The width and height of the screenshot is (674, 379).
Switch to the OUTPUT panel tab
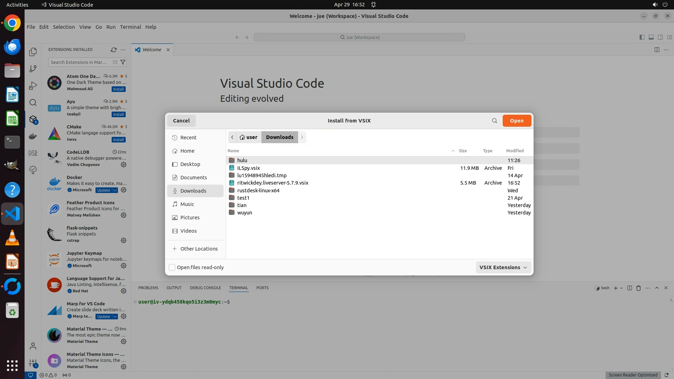174,288
